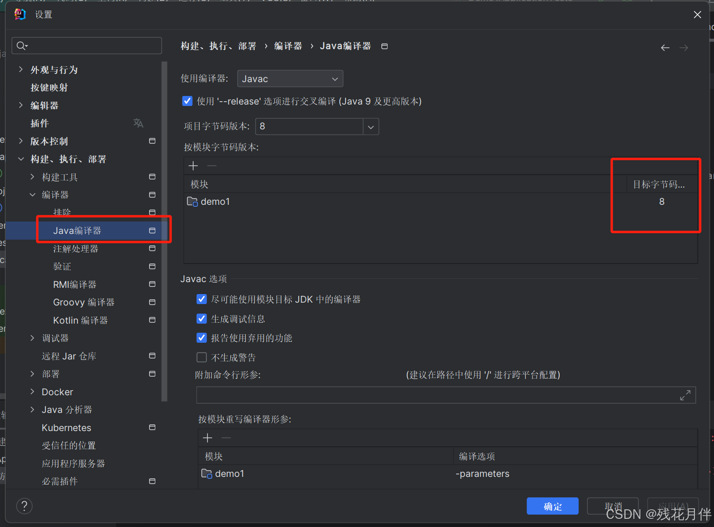The image size is (714, 527).
Task: Select the demo1 module row
Action: tap(216, 201)
